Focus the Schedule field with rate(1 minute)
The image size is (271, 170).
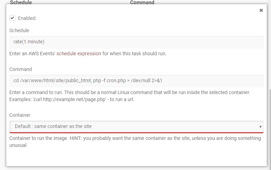point(136,42)
